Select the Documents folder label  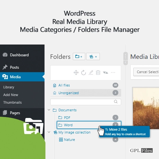(67, 110)
